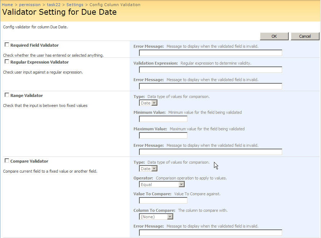321x238 pixels.
Task: Open the permission breadcrumb link
Action: point(30,5)
